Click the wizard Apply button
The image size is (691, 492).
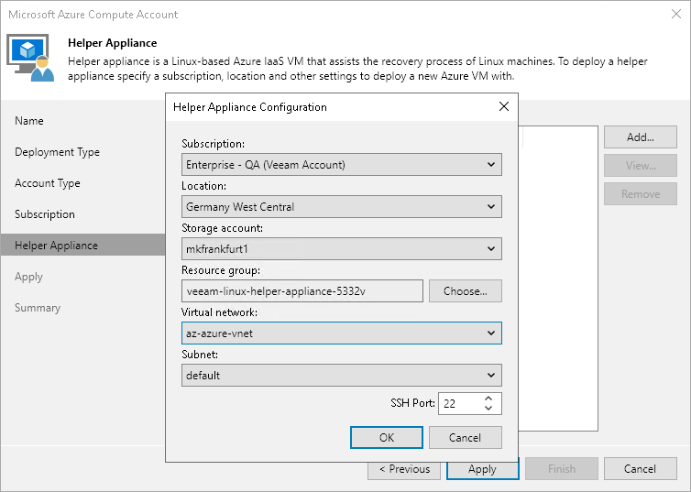483,469
